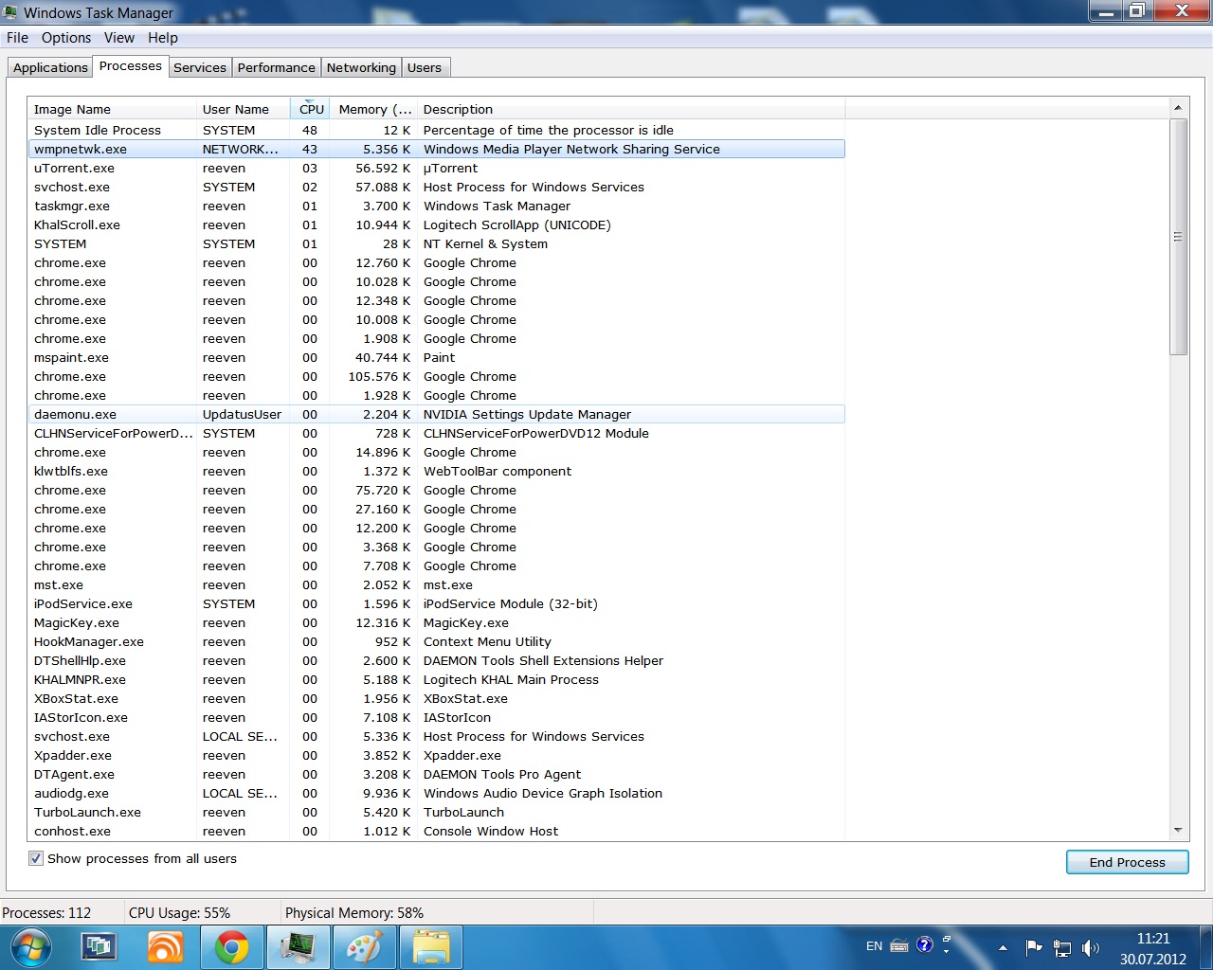Image resolution: width=1213 pixels, height=970 pixels.
Task: Open the Action Center flag tray icon
Action: [1034, 947]
